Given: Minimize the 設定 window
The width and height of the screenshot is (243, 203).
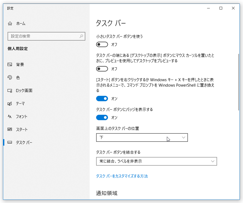Looking at the screenshot, I should pyautogui.click(x=208, y=8).
